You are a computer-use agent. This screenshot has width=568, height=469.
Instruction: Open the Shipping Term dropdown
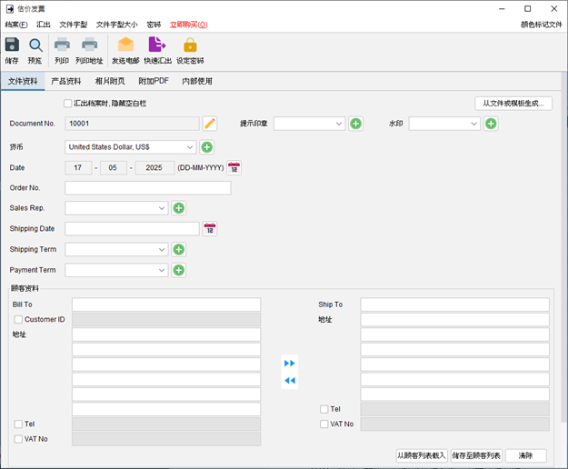[116, 249]
